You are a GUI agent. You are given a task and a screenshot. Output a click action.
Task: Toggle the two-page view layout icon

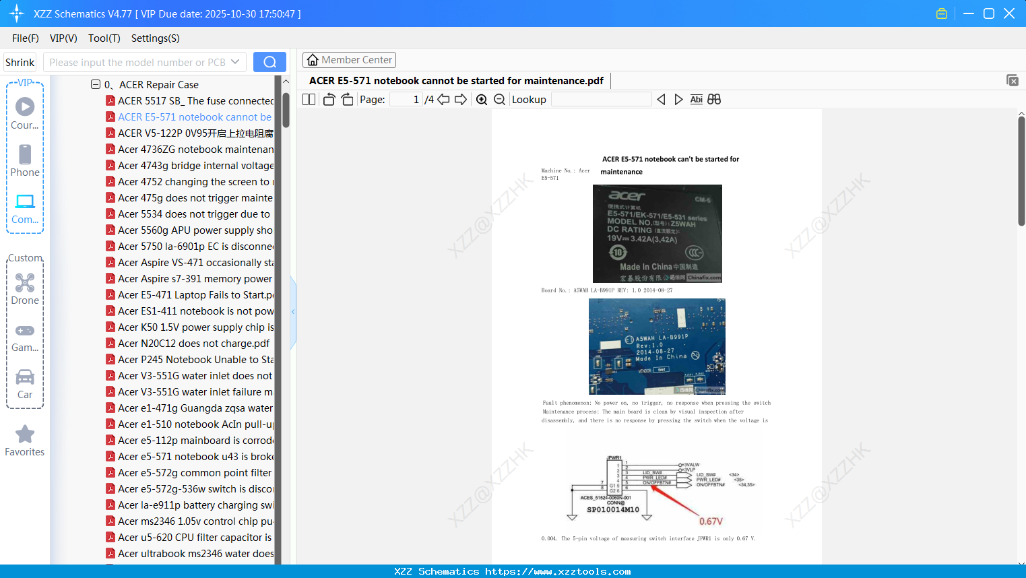(309, 100)
